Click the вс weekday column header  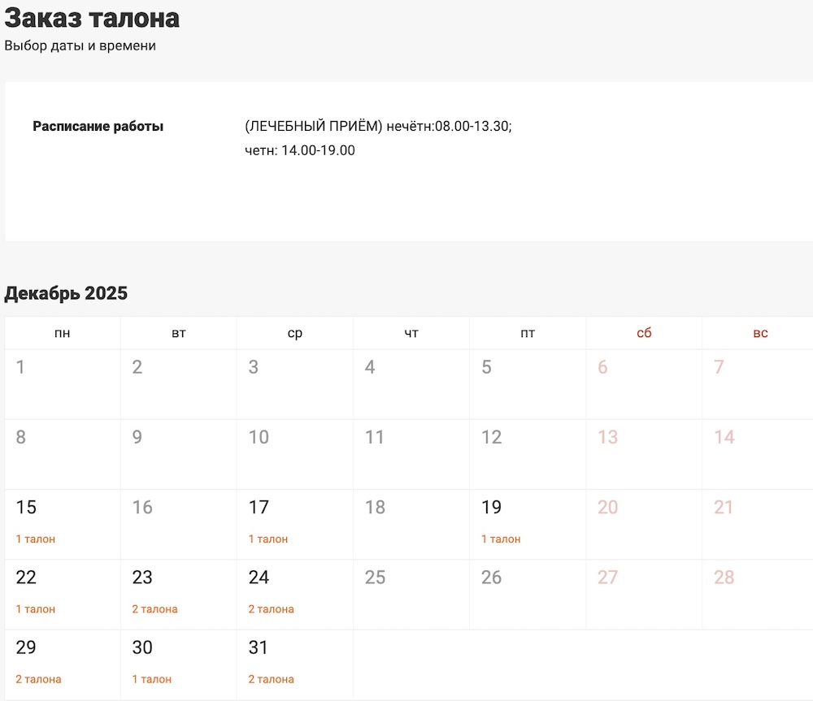[759, 332]
